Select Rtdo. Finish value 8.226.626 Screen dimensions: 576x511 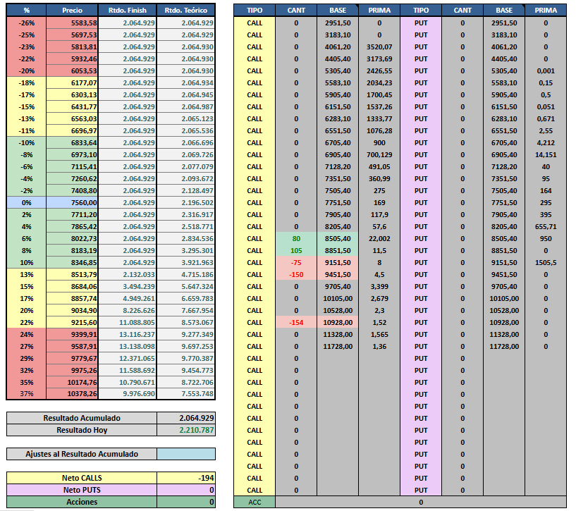[x=128, y=310]
